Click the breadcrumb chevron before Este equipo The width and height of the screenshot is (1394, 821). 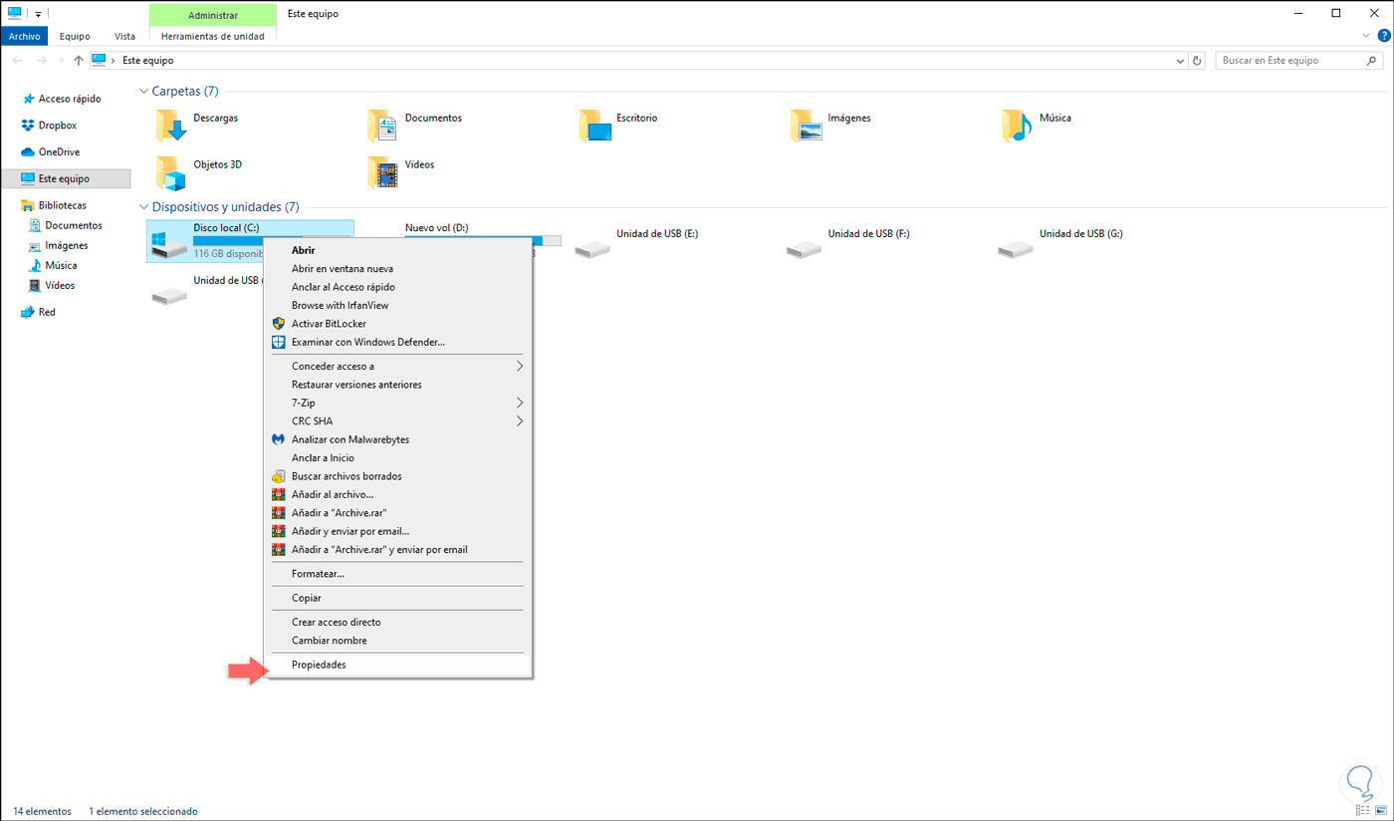114,61
